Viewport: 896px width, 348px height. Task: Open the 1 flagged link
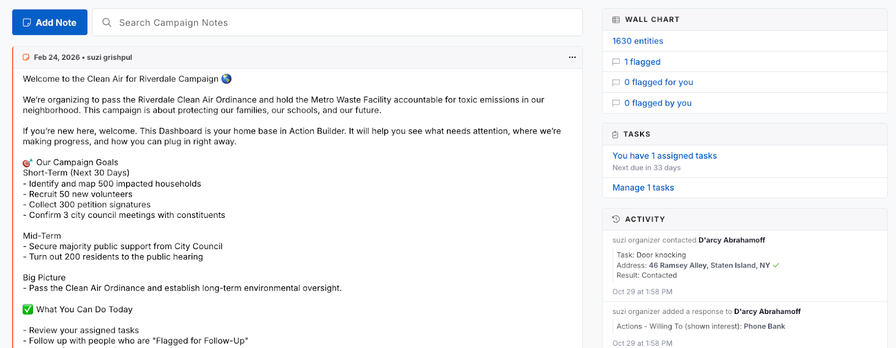(x=642, y=62)
